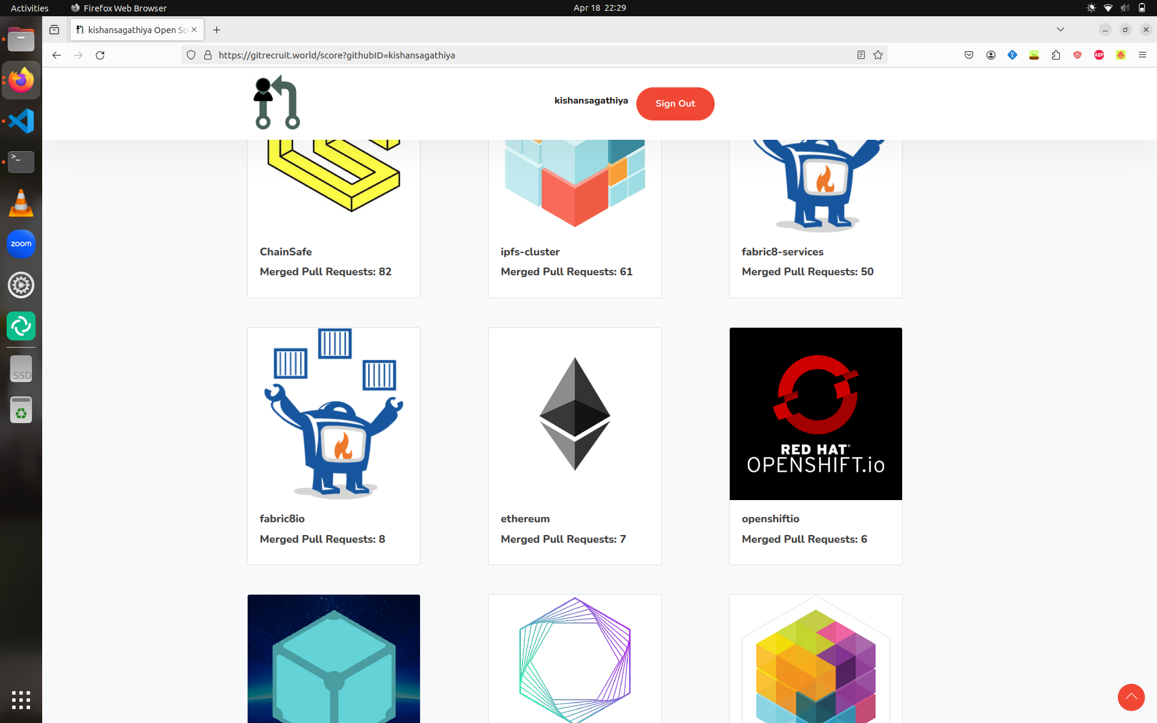Open Terminal from the Ubuntu dock

click(21, 162)
